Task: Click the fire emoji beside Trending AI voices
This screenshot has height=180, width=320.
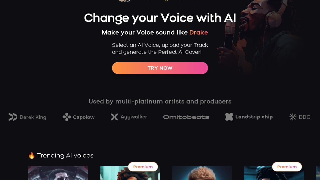Action: tap(32, 155)
